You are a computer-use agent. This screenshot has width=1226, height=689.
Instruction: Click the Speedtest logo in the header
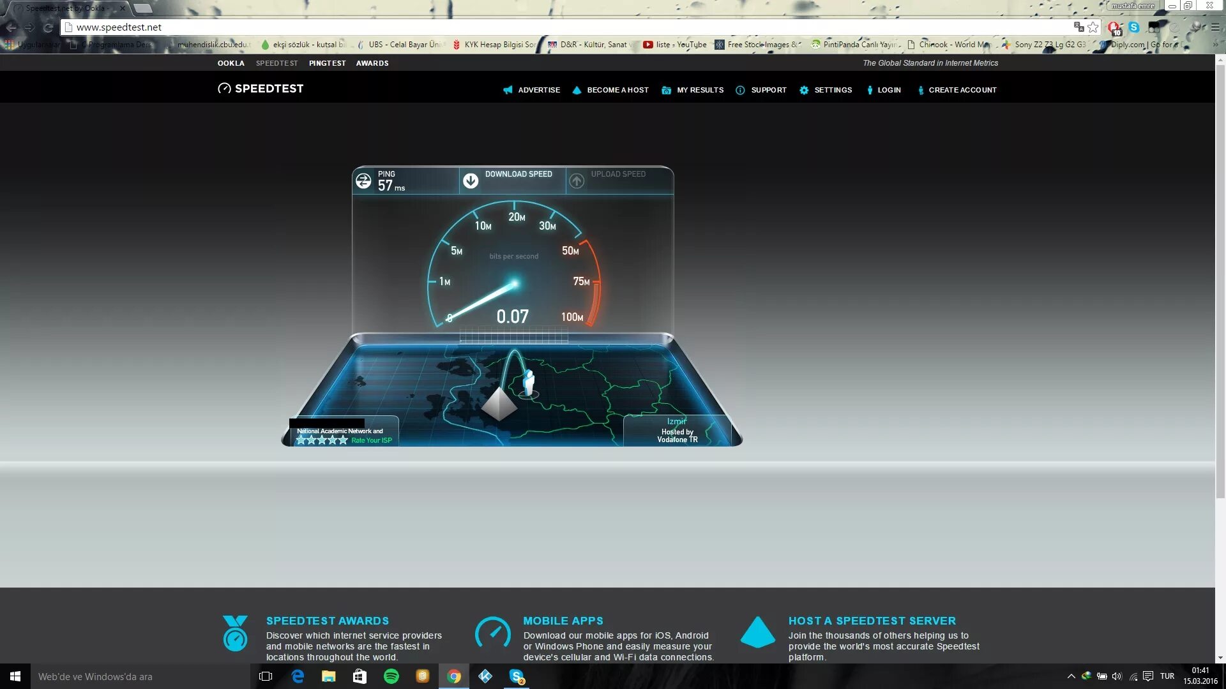click(x=261, y=89)
